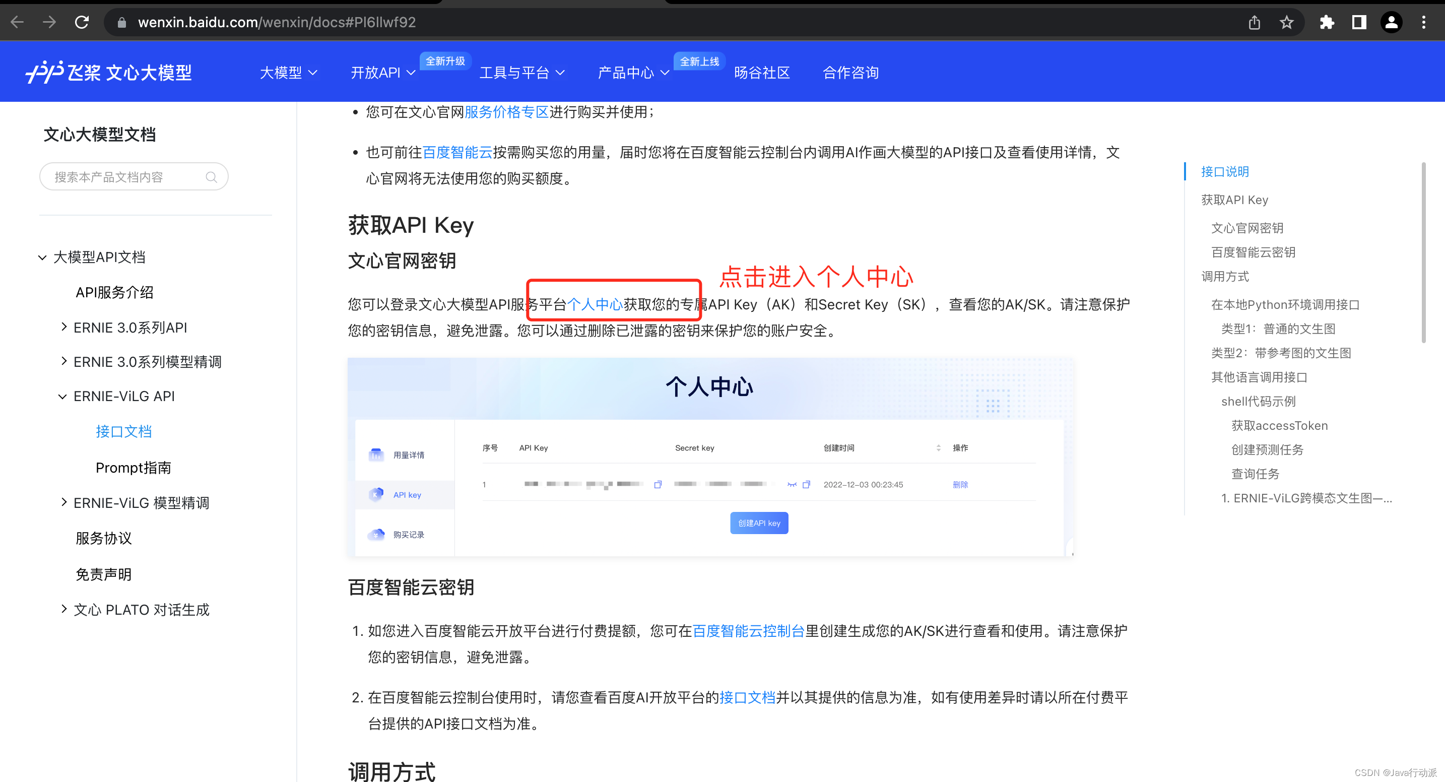Jump to 调用方式 in page outline
Screen dimensions: 1445x782
pos(1225,277)
